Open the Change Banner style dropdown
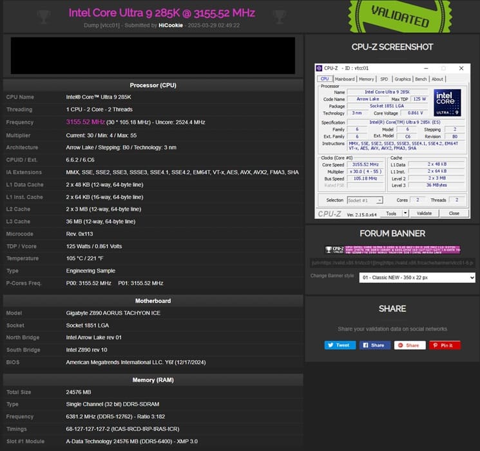Viewport: 480px width, 451px height. 417,278
